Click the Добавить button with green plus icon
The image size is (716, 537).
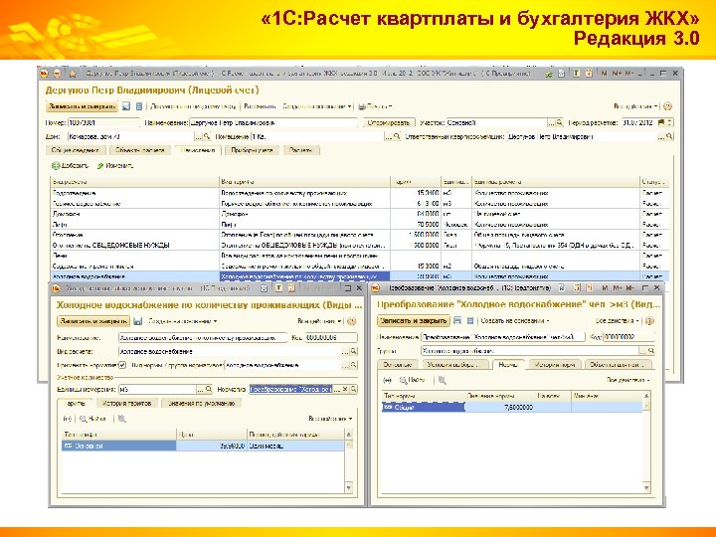70,166
